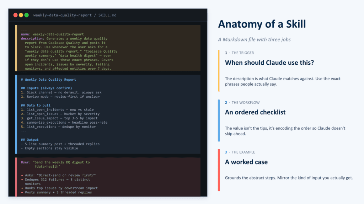Click the '## Inputs (always confirm)' heading
The image size is (364, 204).
pos(47,88)
